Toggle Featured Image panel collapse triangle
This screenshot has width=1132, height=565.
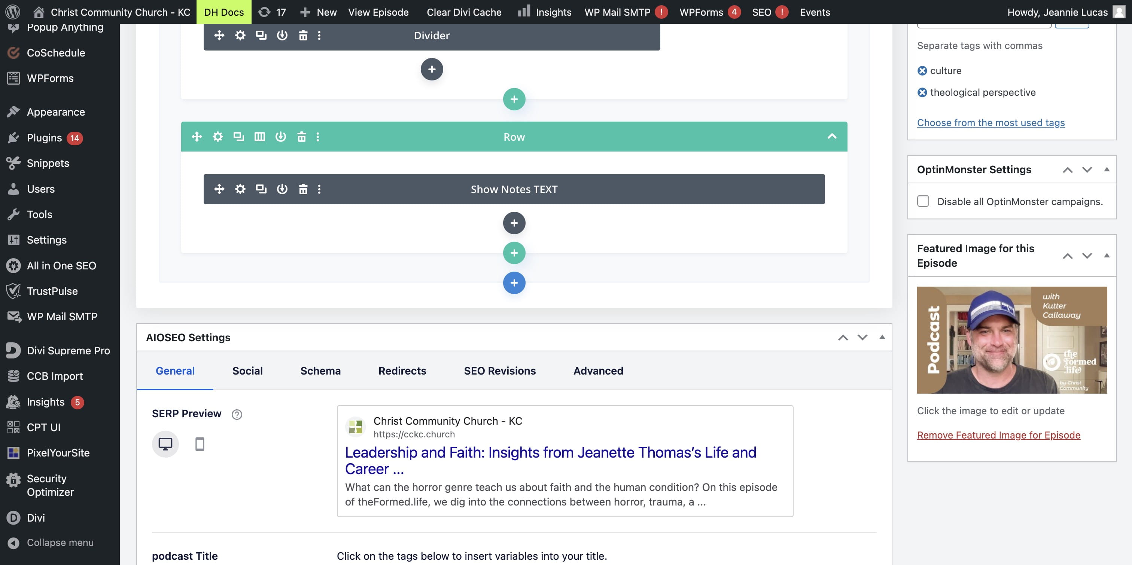coord(1107,256)
